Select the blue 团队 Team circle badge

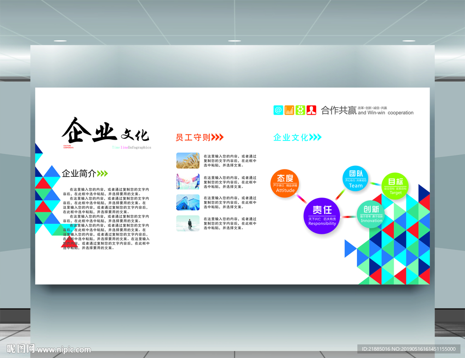[x=356, y=179]
